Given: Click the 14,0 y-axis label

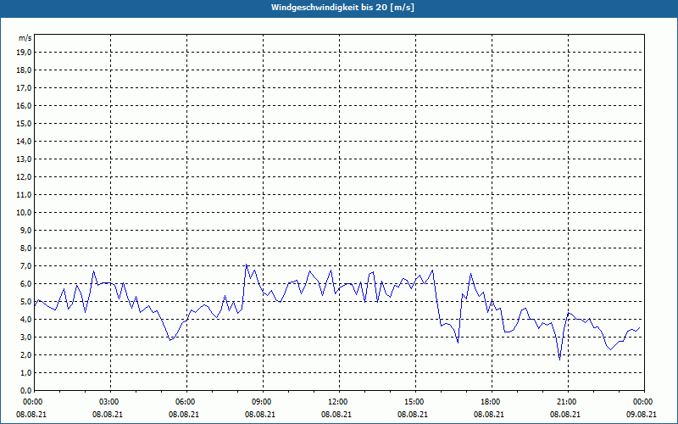Looking at the screenshot, I should pos(24,141).
